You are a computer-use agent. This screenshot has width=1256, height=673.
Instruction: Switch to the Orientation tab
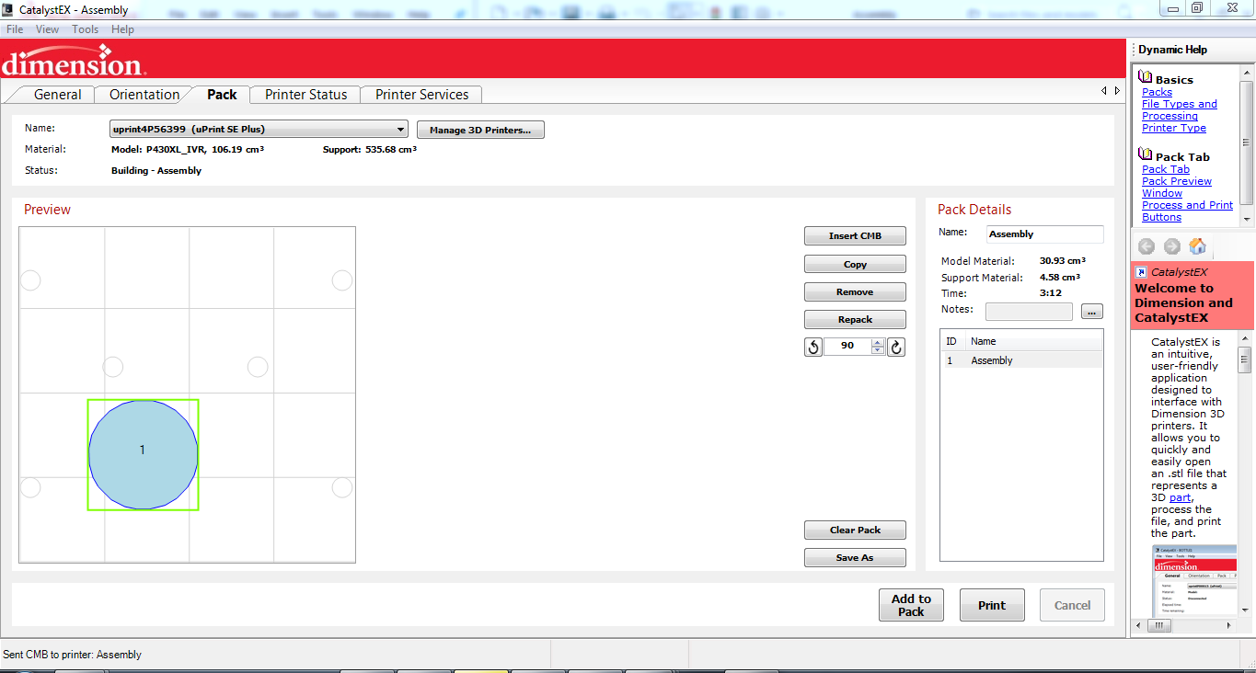pyautogui.click(x=144, y=95)
